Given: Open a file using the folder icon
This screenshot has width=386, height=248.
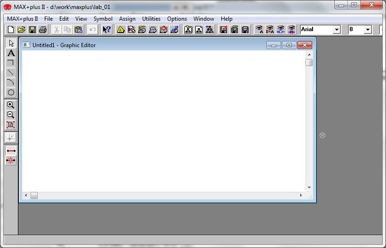Looking at the screenshot, I should (21, 30).
